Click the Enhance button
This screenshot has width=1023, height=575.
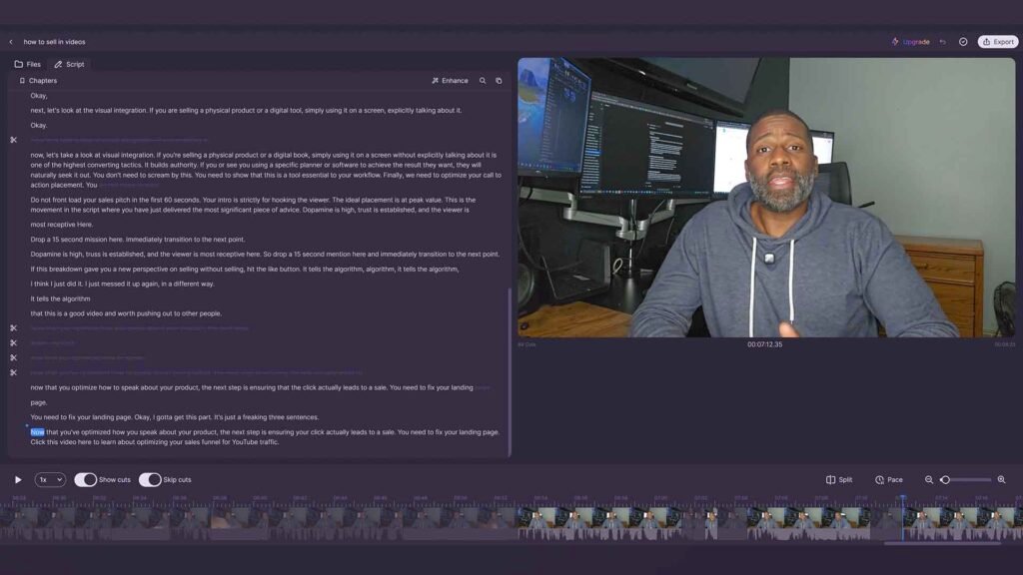[x=450, y=81]
